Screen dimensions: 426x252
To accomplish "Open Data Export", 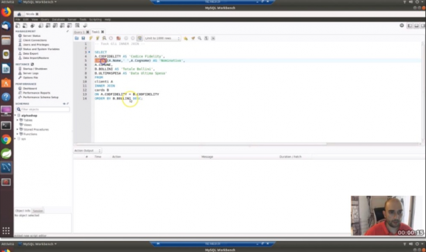I will coord(31,53).
